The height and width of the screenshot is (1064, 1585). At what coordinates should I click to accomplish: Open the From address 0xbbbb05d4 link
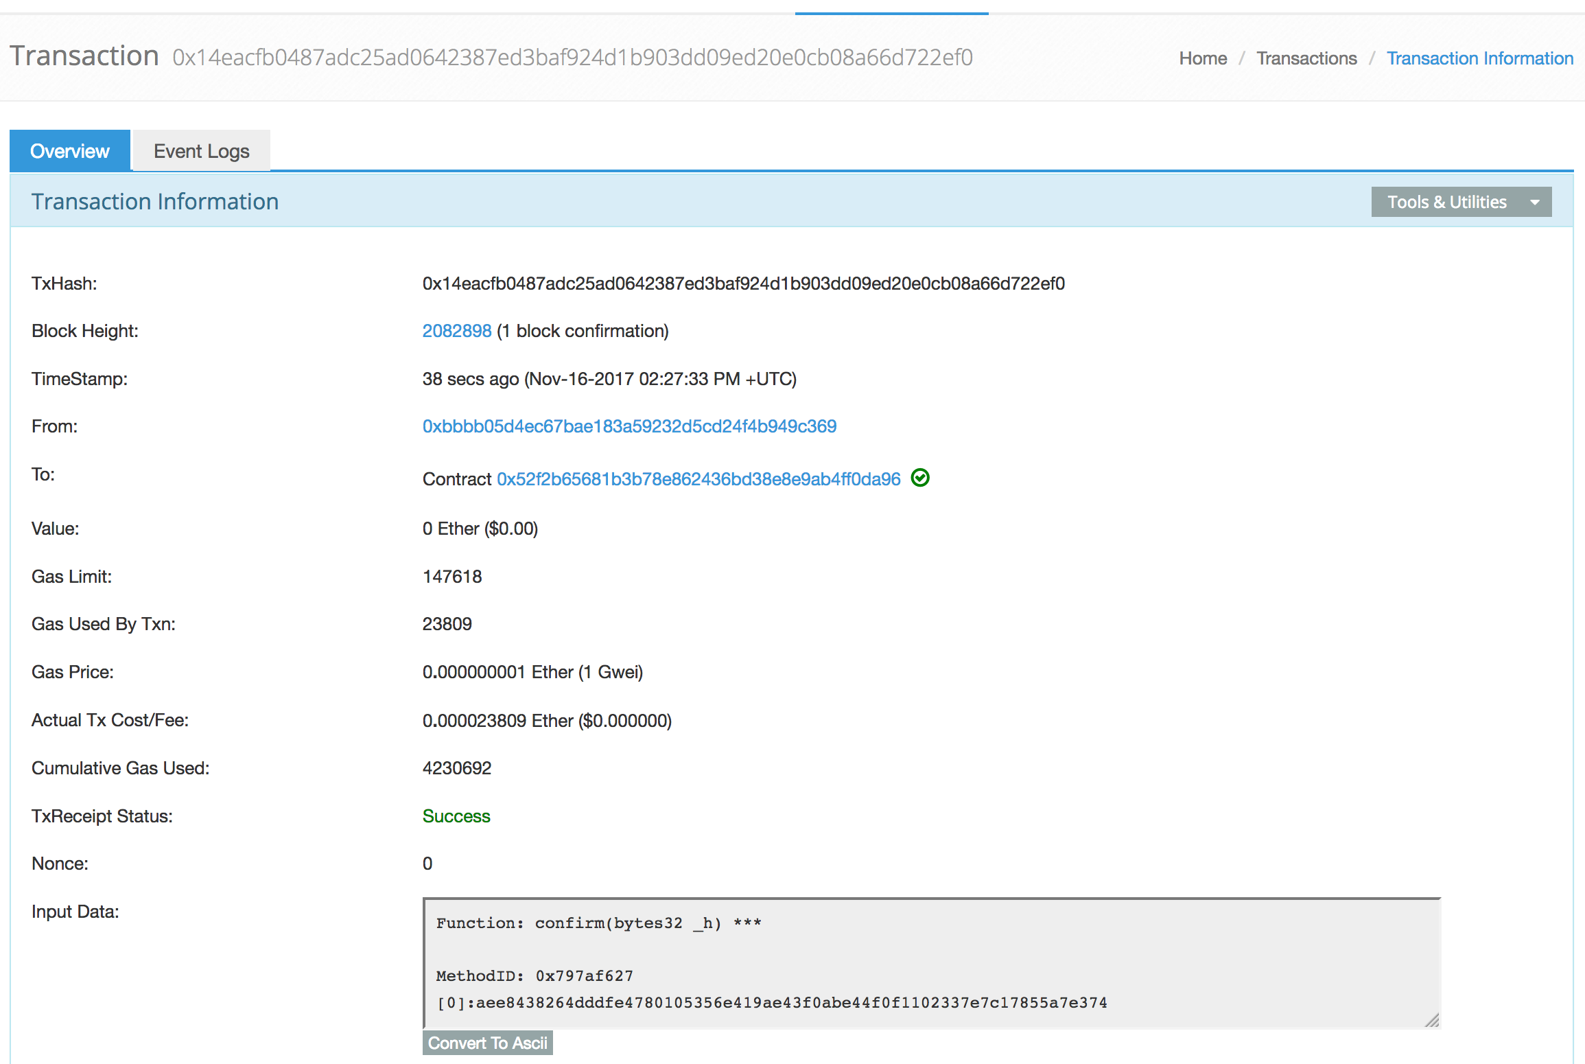(629, 426)
